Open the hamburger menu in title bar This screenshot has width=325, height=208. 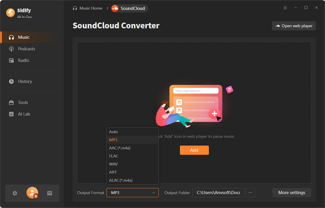coord(285,8)
